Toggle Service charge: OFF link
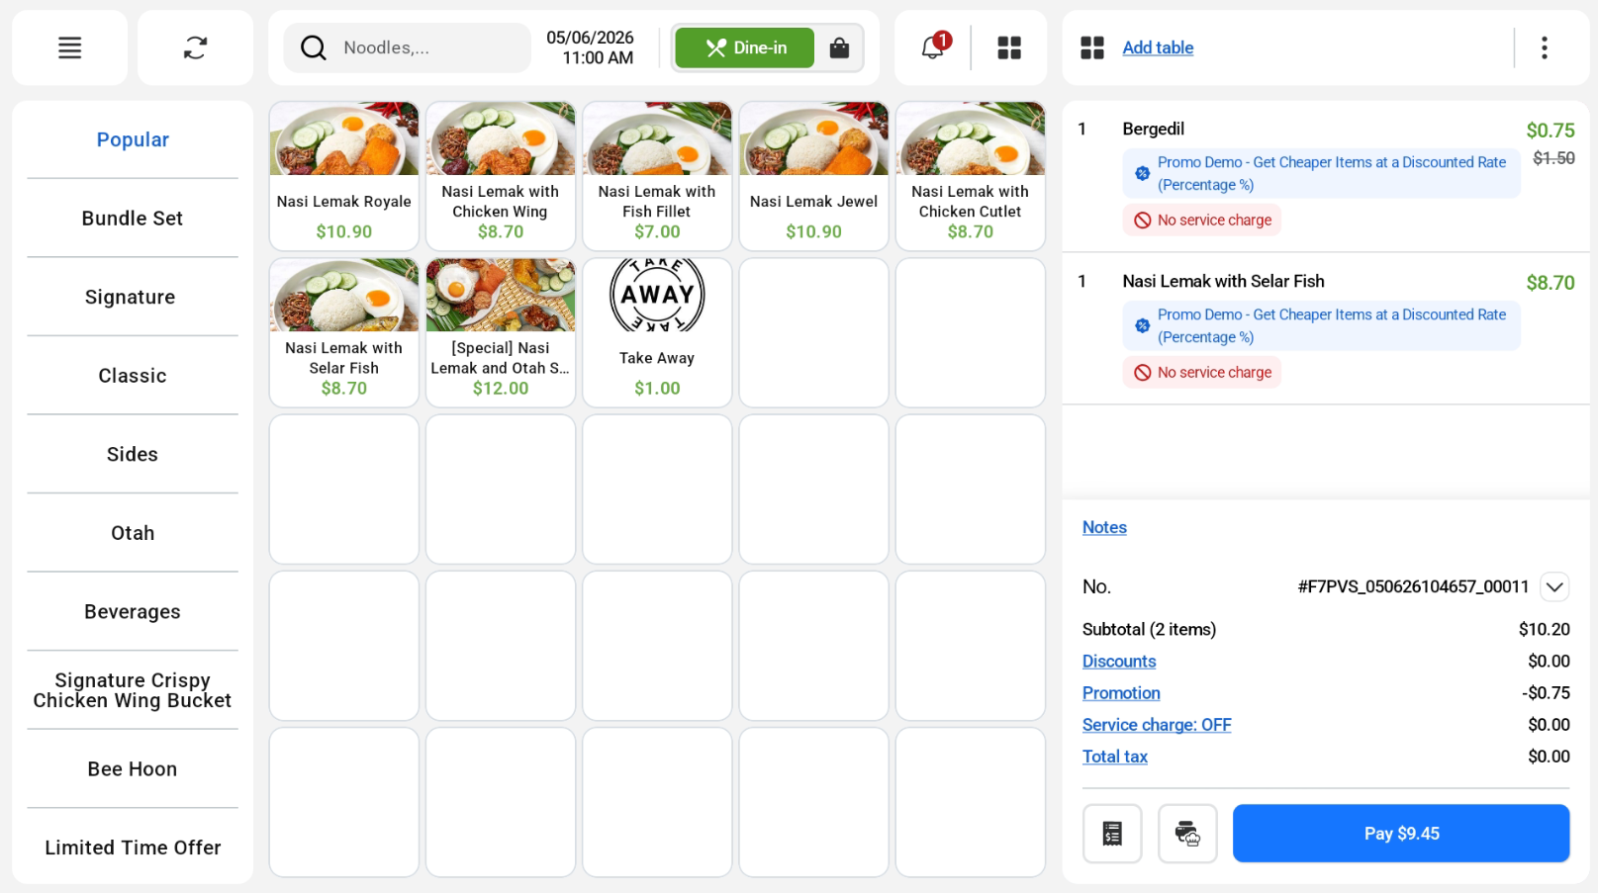The width and height of the screenshot is (1598, 893). click(x=1157, y=725)
